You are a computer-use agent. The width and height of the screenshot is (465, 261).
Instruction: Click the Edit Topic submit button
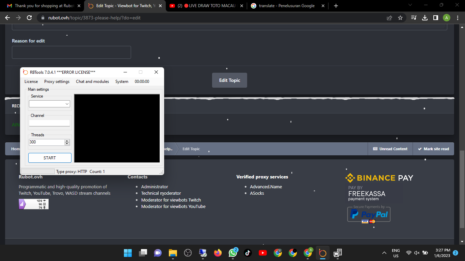(229, 80)
